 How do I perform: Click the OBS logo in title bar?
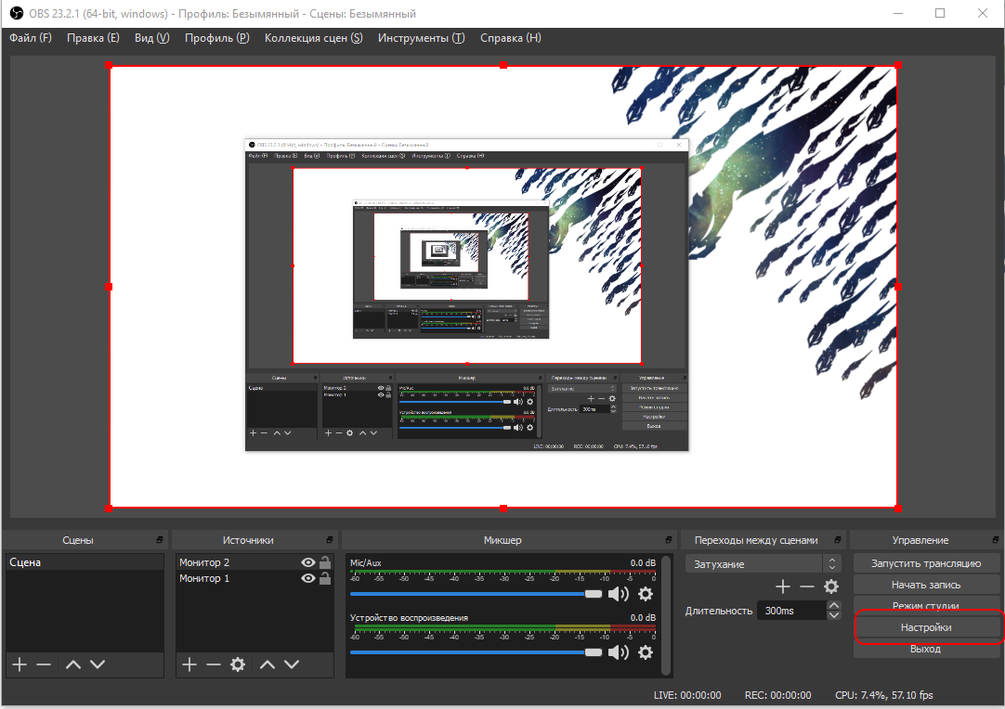pos(16,13)
